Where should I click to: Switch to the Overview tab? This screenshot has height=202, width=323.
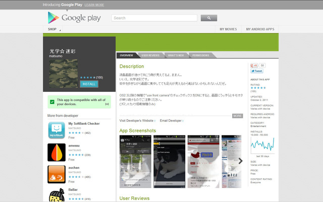tap(127, 56)
